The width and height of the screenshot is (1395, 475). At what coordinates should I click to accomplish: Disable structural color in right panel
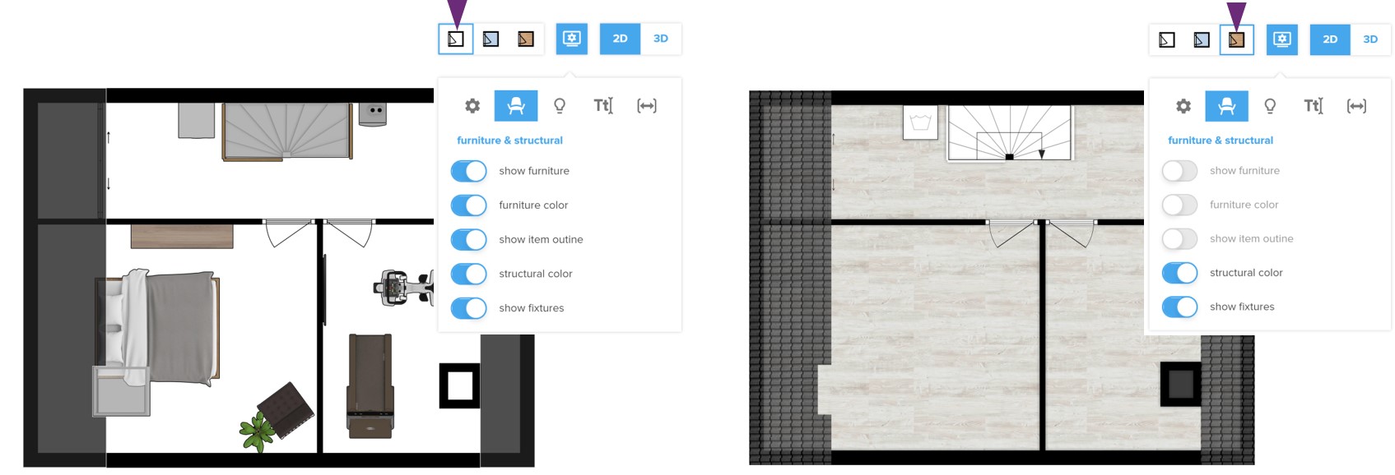tap(1179, 273)
